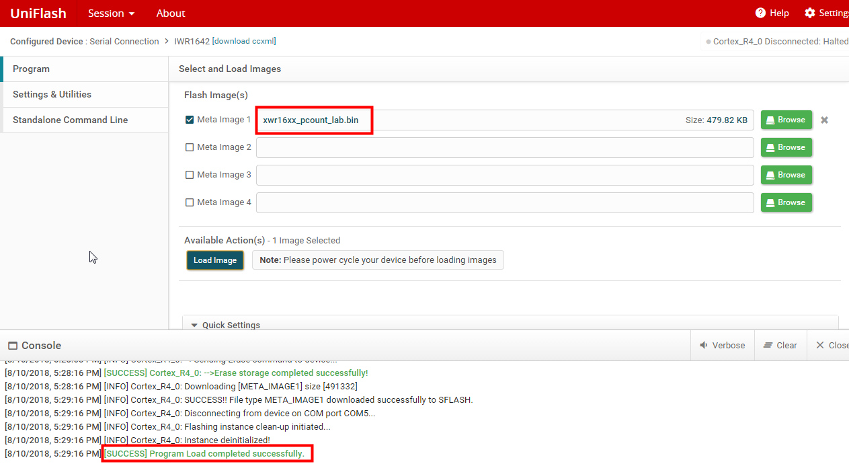Browse for Meta Image 1 file
Image resolution: width=849 pixels, height=464 pixels.
click(786, 120)
